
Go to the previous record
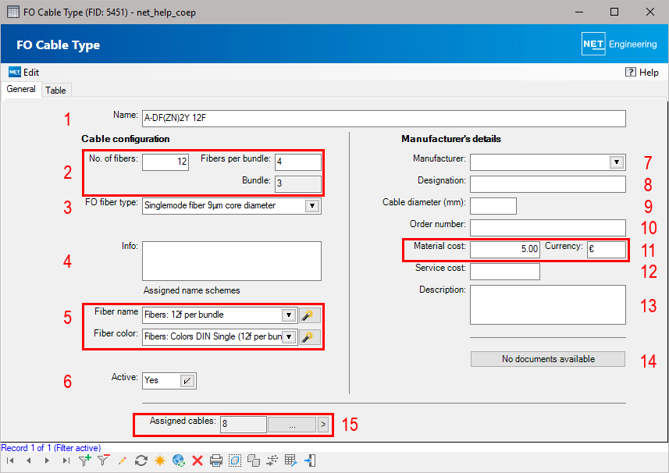click(29, 461)
